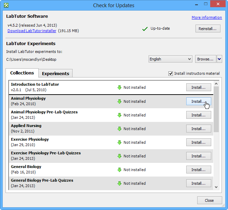Select the Collections tab
This screenshot has height=210, width=228.
(22, 73)
